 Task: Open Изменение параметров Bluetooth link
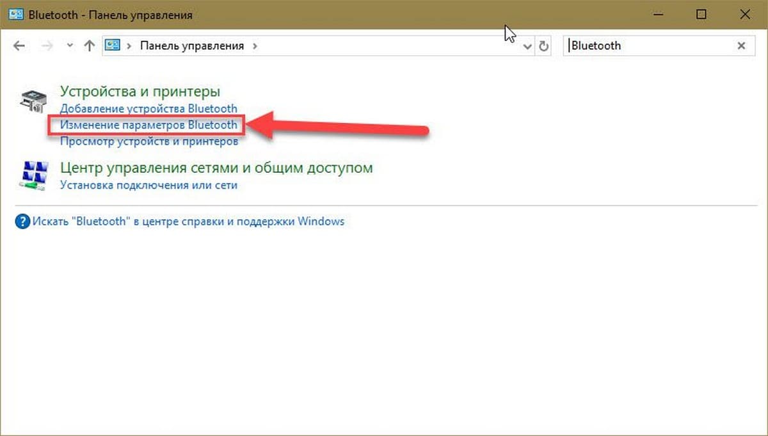click(148, 125)
